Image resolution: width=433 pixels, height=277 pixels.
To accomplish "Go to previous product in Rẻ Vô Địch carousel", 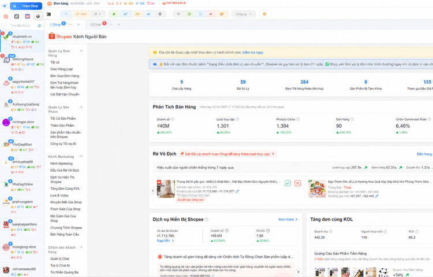I will click(x=153, y=191).
